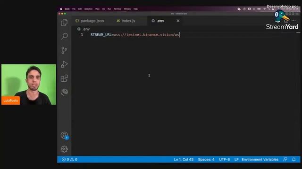Image resolution: width=302 pixels, height=169 pixels.
Task: Click Ln 1, Col 43 in status bar
Action: (184, 160)
